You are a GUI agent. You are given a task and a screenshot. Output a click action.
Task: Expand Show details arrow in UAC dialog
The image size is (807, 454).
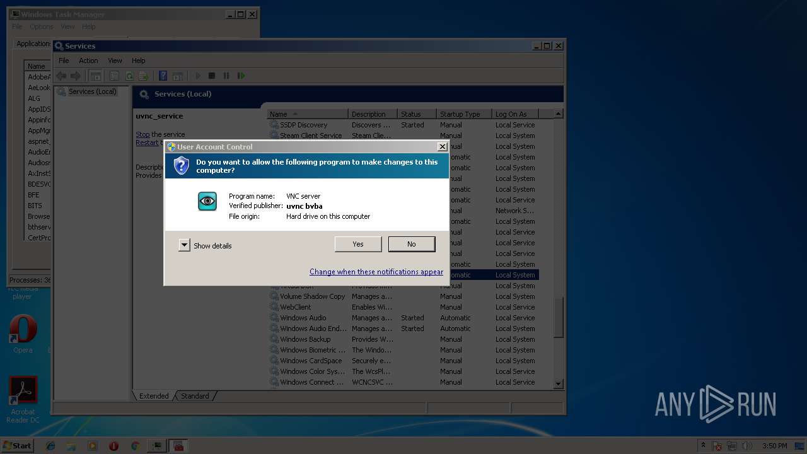(184, 245)
